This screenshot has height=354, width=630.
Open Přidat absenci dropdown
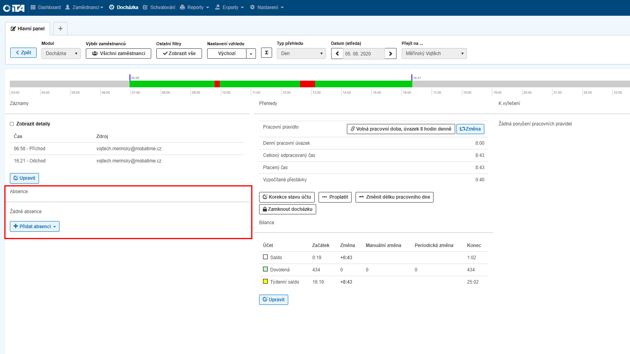coord(35,227)
